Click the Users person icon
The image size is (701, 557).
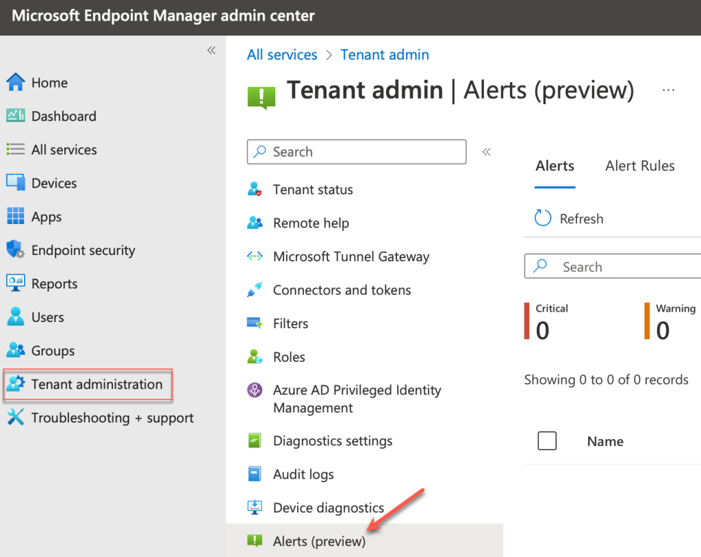tap(16, 317)
